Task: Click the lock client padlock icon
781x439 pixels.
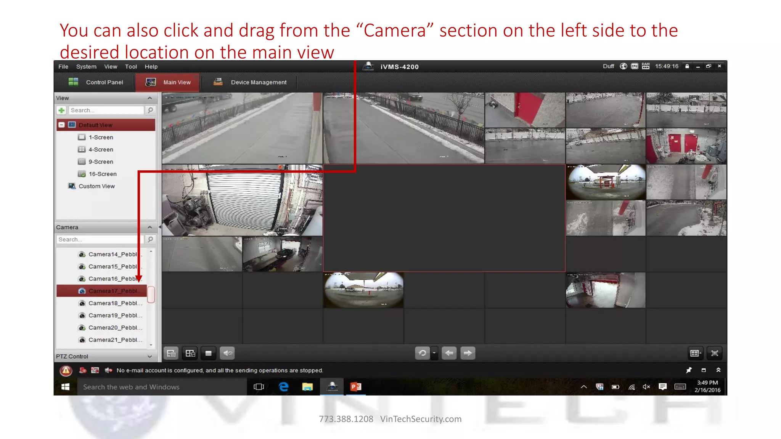Action: point(687,66)
